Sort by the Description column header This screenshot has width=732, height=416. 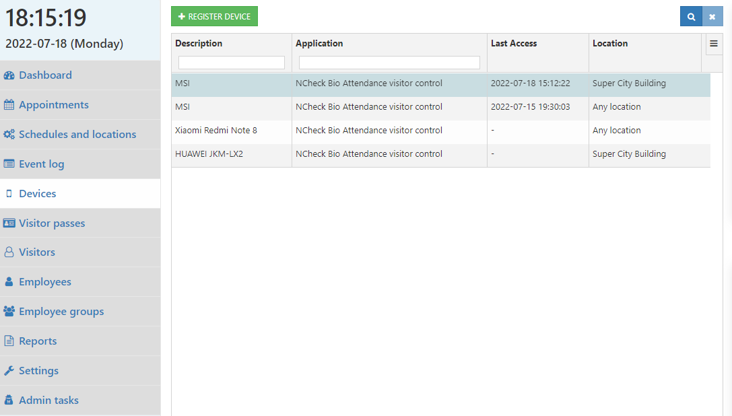point(199,44)
